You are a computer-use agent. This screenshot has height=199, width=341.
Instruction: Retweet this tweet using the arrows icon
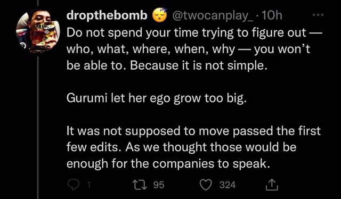141,185
